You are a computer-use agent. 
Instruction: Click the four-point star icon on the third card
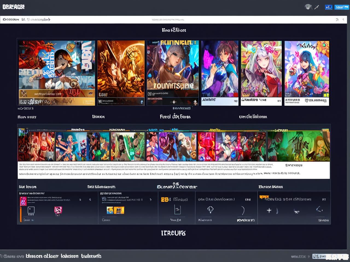174,102
